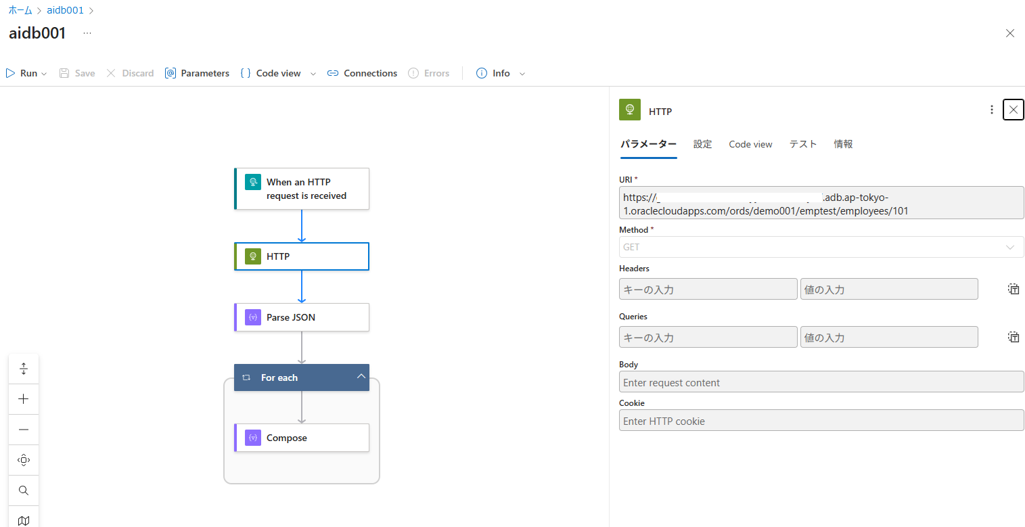1025x527 pixels.
Task: Close the aidb001 designer blade
Action: 1010,33
